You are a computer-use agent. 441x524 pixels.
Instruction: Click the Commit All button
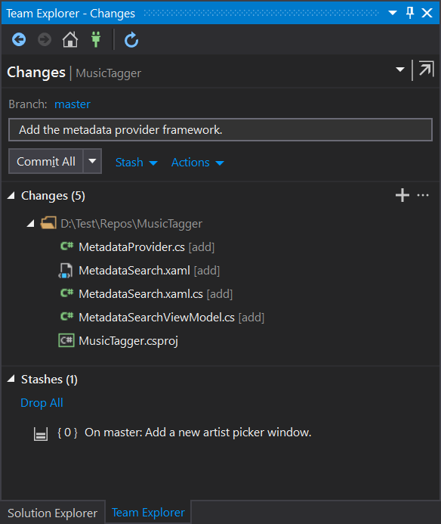coord(46,161)
